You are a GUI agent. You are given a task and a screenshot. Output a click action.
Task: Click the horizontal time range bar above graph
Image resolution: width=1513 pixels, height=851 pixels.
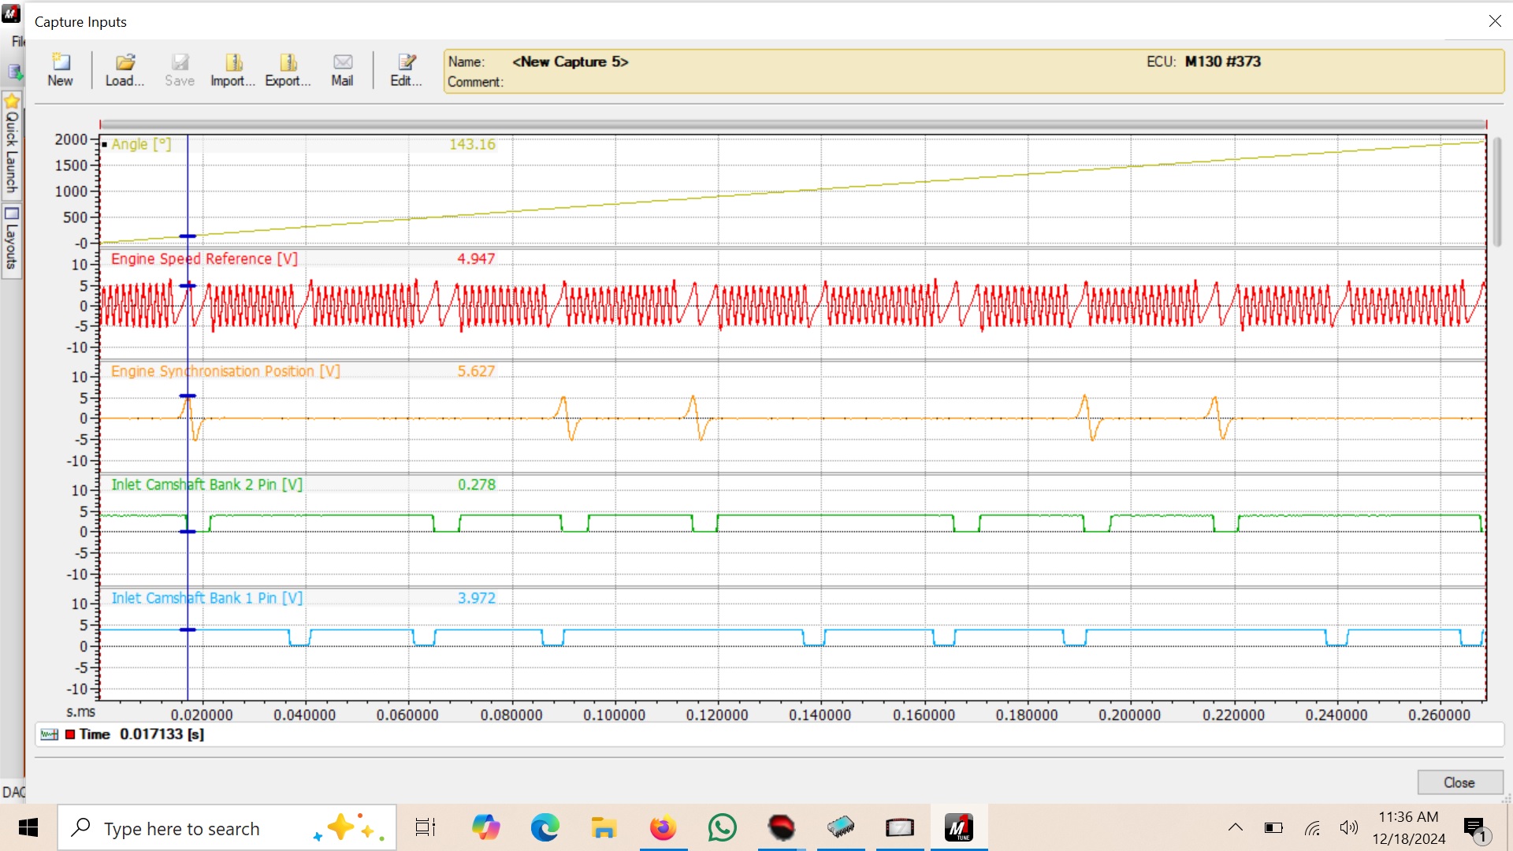pos(792,124)
